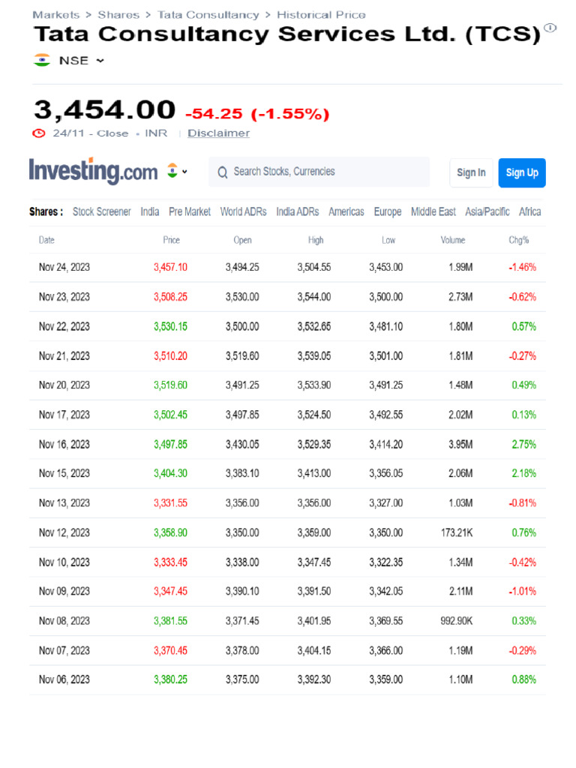The image size is (576, 768).
Task: Click the India flag beside the Investing.com logo
Action: coord(172,170)
